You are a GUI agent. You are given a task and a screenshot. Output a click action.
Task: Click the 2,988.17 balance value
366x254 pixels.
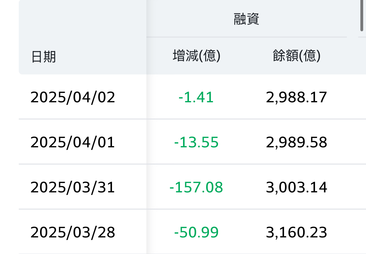click(x=297, y=97)
